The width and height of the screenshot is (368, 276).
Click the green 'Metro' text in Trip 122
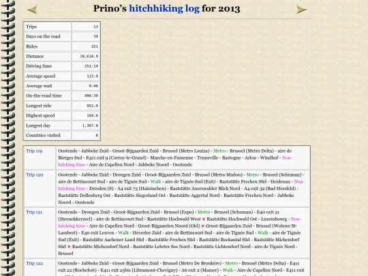[x=232, y=263]
